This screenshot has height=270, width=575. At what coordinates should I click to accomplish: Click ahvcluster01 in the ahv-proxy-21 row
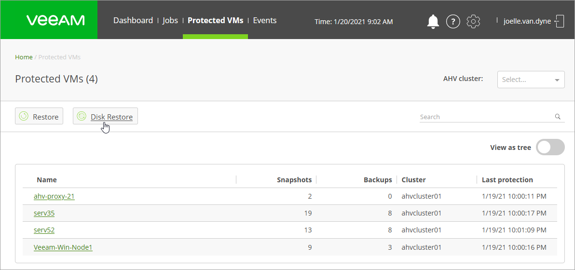pos(421,196)
